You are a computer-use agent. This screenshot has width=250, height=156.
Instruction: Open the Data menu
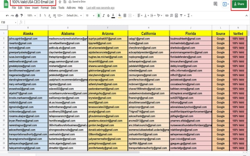(x=53, y=8)
